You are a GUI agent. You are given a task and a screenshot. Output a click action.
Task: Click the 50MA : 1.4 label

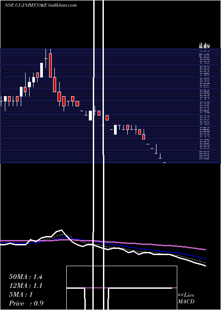pos(26,277)
